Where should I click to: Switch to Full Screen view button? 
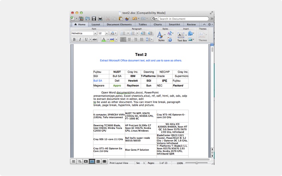pos(104,162)
